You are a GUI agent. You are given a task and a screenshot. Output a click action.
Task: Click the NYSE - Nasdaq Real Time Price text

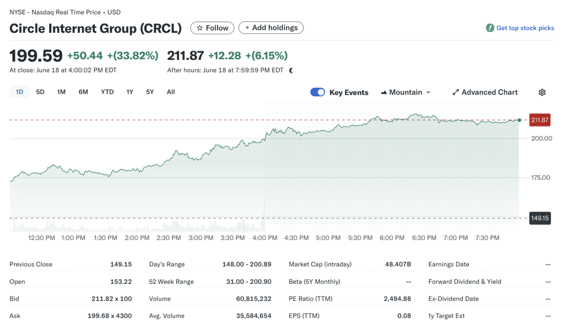[55, 12]
